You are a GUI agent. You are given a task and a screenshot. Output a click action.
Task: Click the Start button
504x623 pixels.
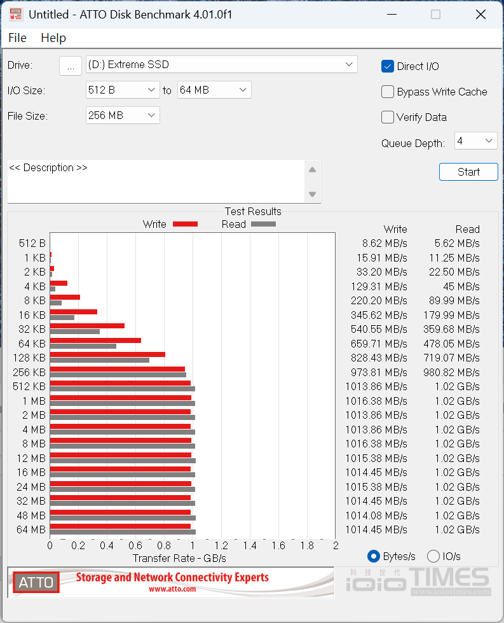pos(468,172)
